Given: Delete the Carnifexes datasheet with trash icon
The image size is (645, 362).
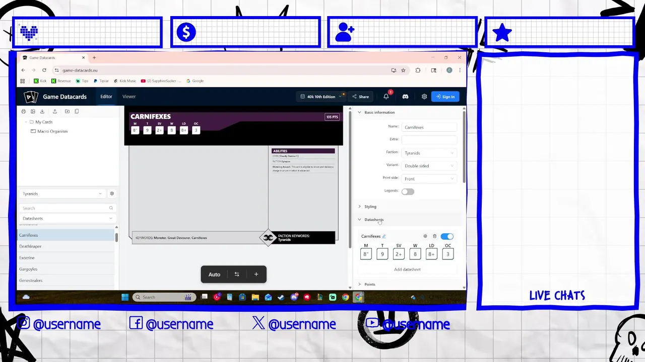Looking at the screenshot, I should point(435,236).
